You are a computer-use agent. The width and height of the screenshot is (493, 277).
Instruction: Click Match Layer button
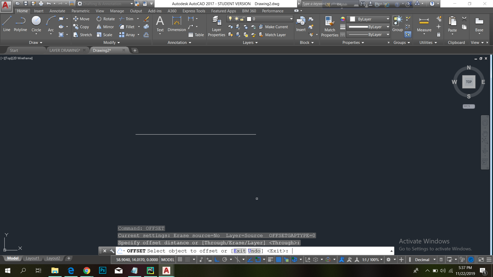272,35
